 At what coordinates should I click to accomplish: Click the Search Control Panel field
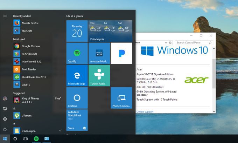coord(192,42)
